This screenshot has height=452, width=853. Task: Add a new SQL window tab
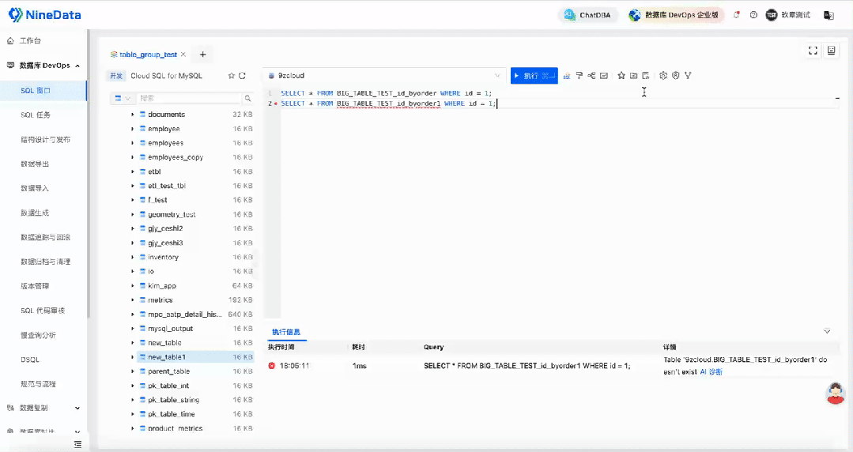[x=203, y=55]
